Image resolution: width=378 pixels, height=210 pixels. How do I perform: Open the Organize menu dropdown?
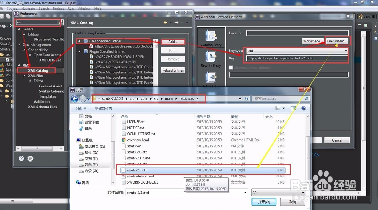[81, 108]
